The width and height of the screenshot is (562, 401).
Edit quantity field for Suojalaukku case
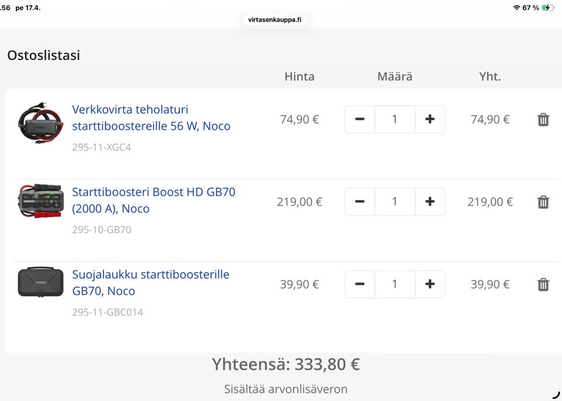395,285
